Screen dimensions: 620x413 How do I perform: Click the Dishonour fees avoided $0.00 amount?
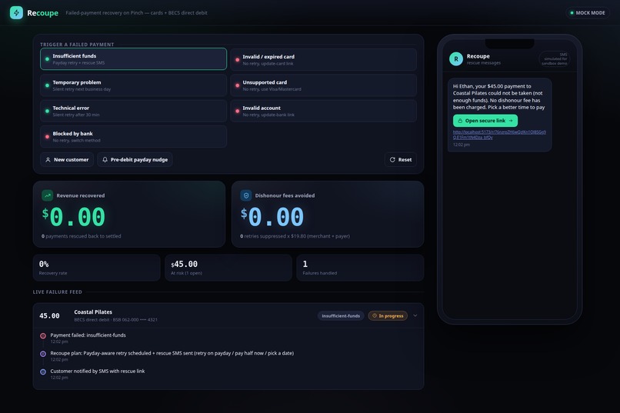click(x=272, y=217)
